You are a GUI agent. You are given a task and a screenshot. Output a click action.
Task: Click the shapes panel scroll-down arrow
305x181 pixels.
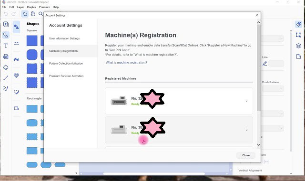(76, 173)
